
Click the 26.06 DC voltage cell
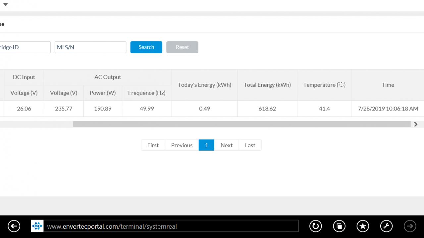pos(24,109)
